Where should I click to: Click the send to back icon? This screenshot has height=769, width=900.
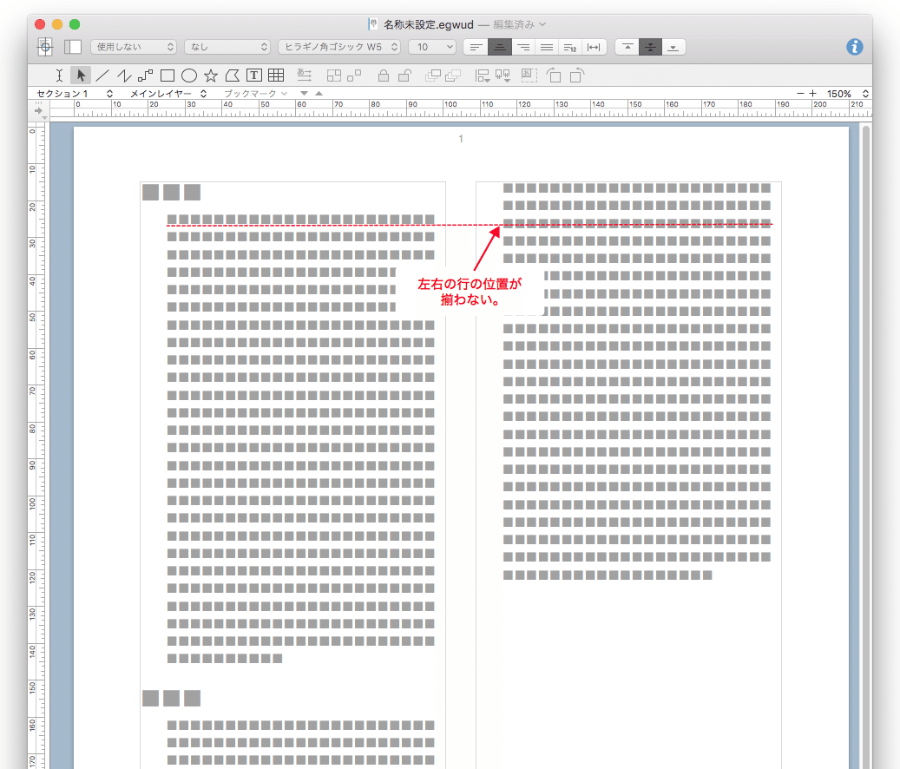pos(453,76)
